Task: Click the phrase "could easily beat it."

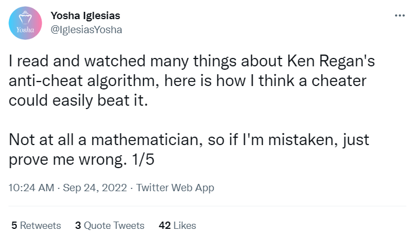Action: (78, 100)
